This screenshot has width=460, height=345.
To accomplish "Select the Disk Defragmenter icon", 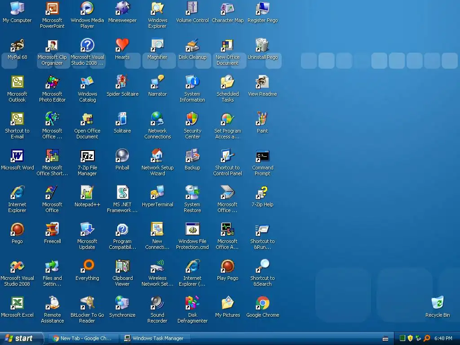I will pyautogui.click(x=192, y=303).
